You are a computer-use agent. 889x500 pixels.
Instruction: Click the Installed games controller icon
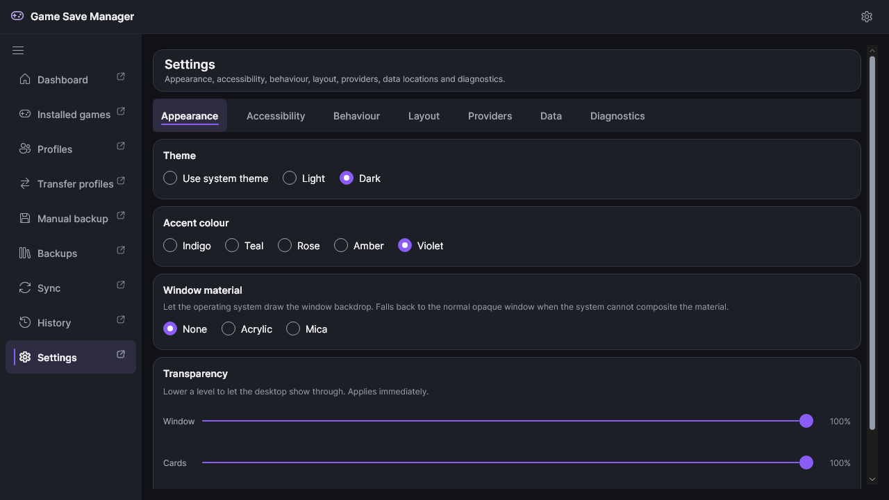[25, 114]
